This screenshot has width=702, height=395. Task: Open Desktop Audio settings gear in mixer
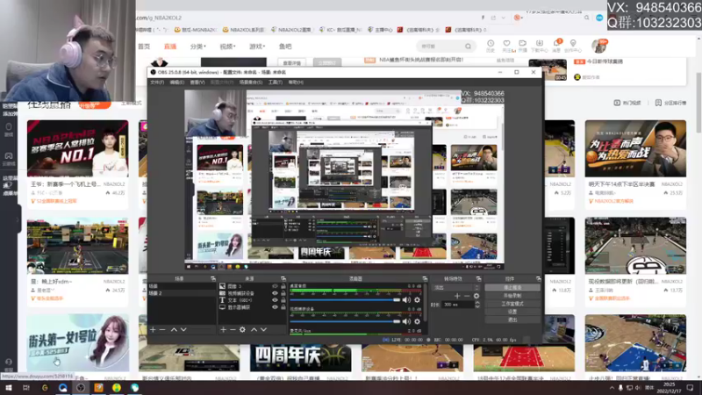[x=418, y=299]
